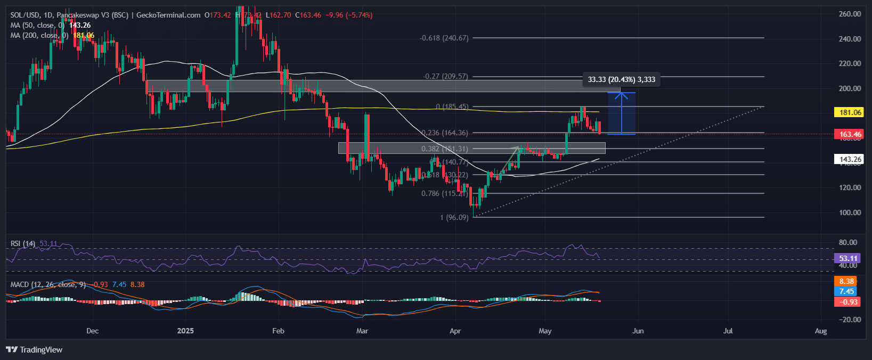
Task: Click the blue 7.45 MACD axis label
Action: click(846, 291)
